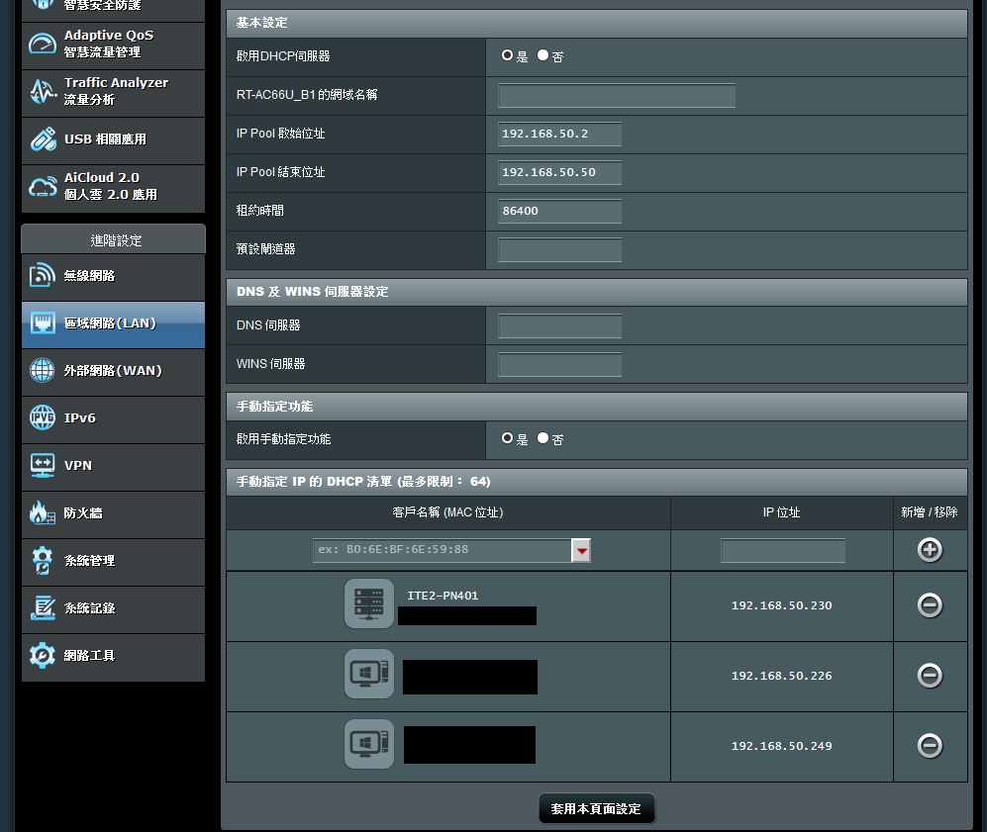987x832 pixels.
Task: Open 外部網路(WAN) menu item
Action: 113,372
